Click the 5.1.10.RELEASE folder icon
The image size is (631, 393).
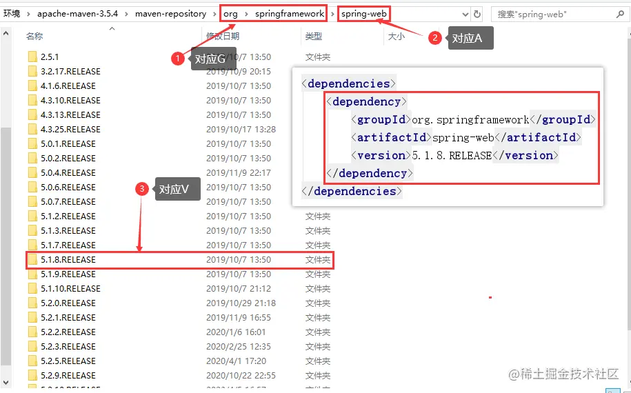[x=32, y=289]
